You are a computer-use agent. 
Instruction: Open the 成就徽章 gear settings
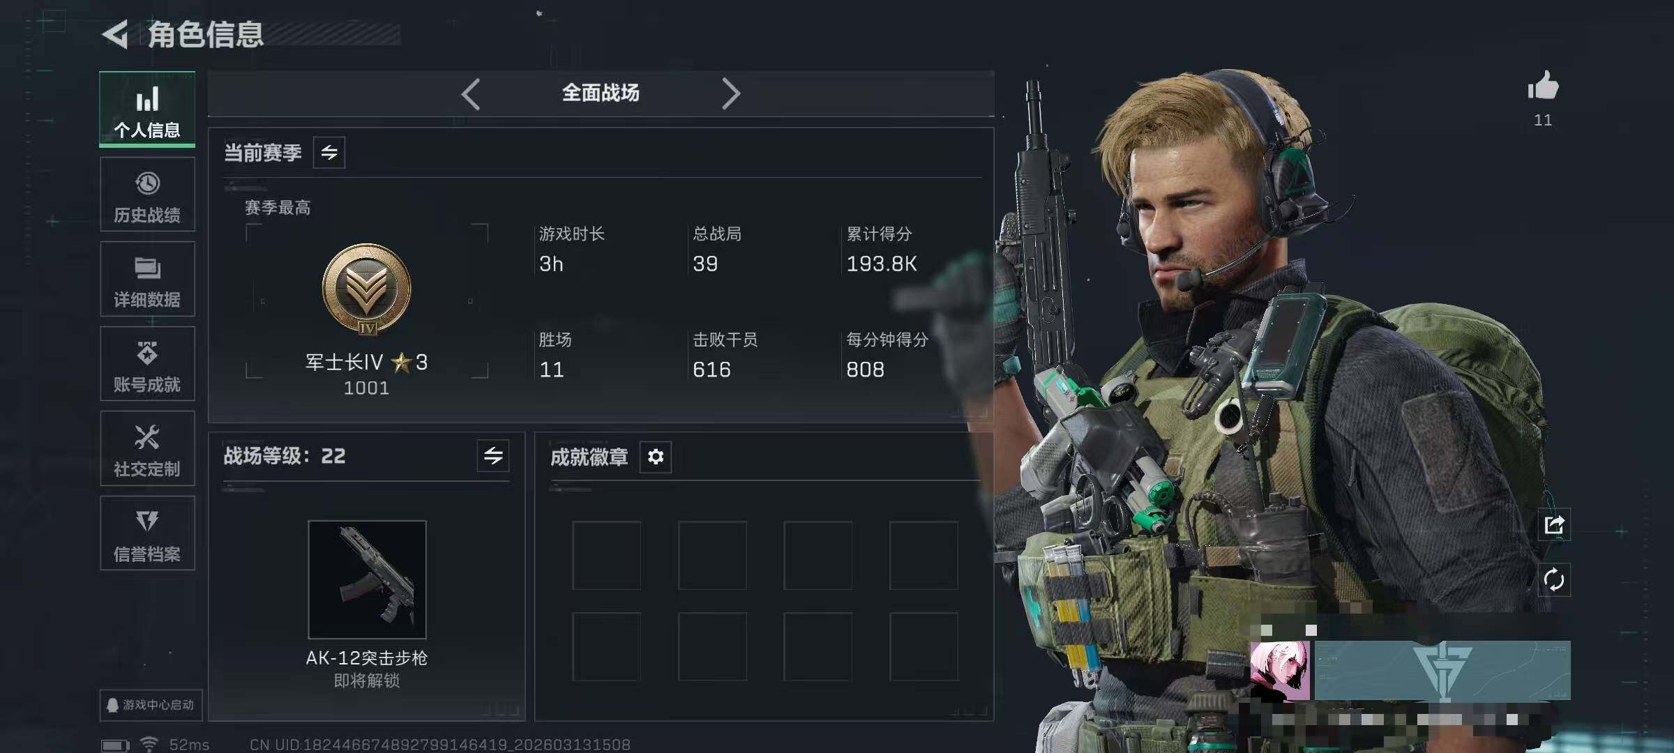[656, 457]
